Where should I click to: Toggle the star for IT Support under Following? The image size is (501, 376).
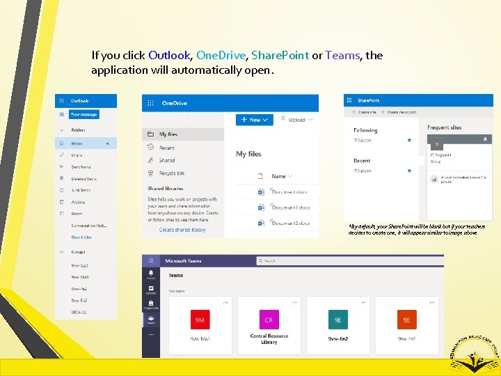point(409,140)
